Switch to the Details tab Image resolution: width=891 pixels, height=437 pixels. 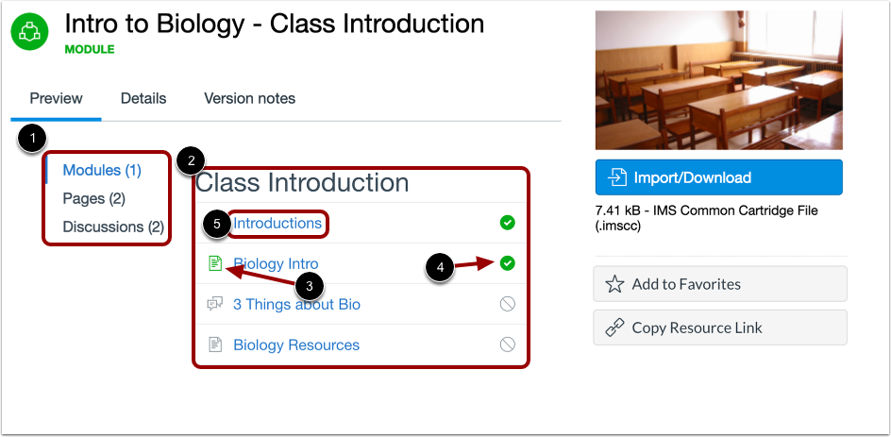click(x=143, y=98)
